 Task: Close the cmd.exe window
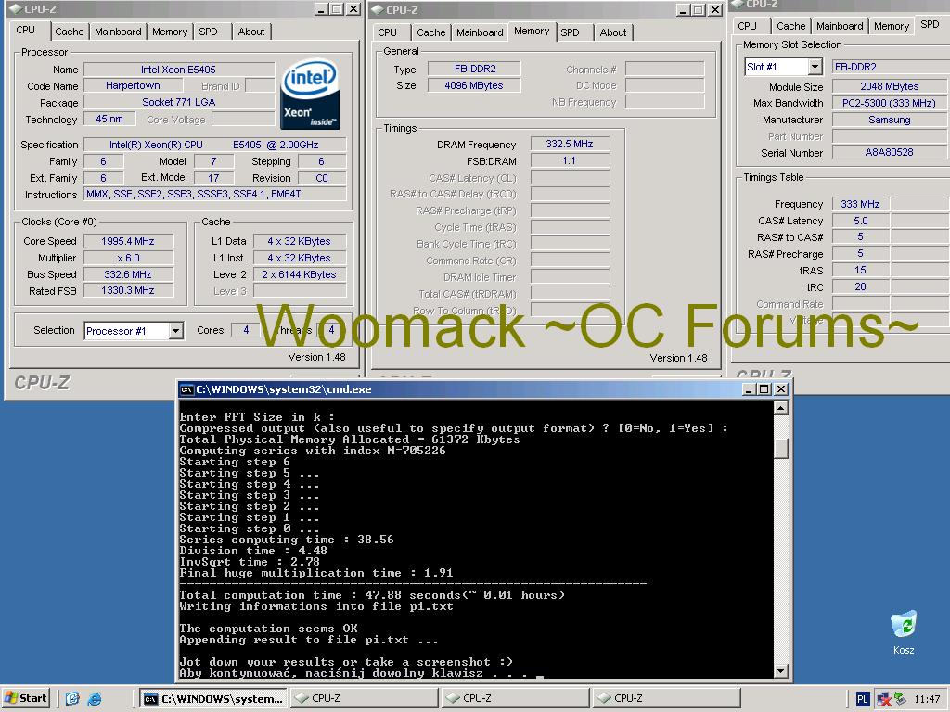pyautogui.click(x=781, y=389)
